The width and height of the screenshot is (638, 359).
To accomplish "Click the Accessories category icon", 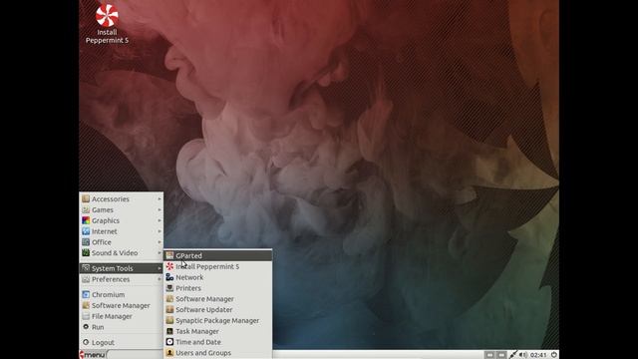I will [x=86, y=198].
